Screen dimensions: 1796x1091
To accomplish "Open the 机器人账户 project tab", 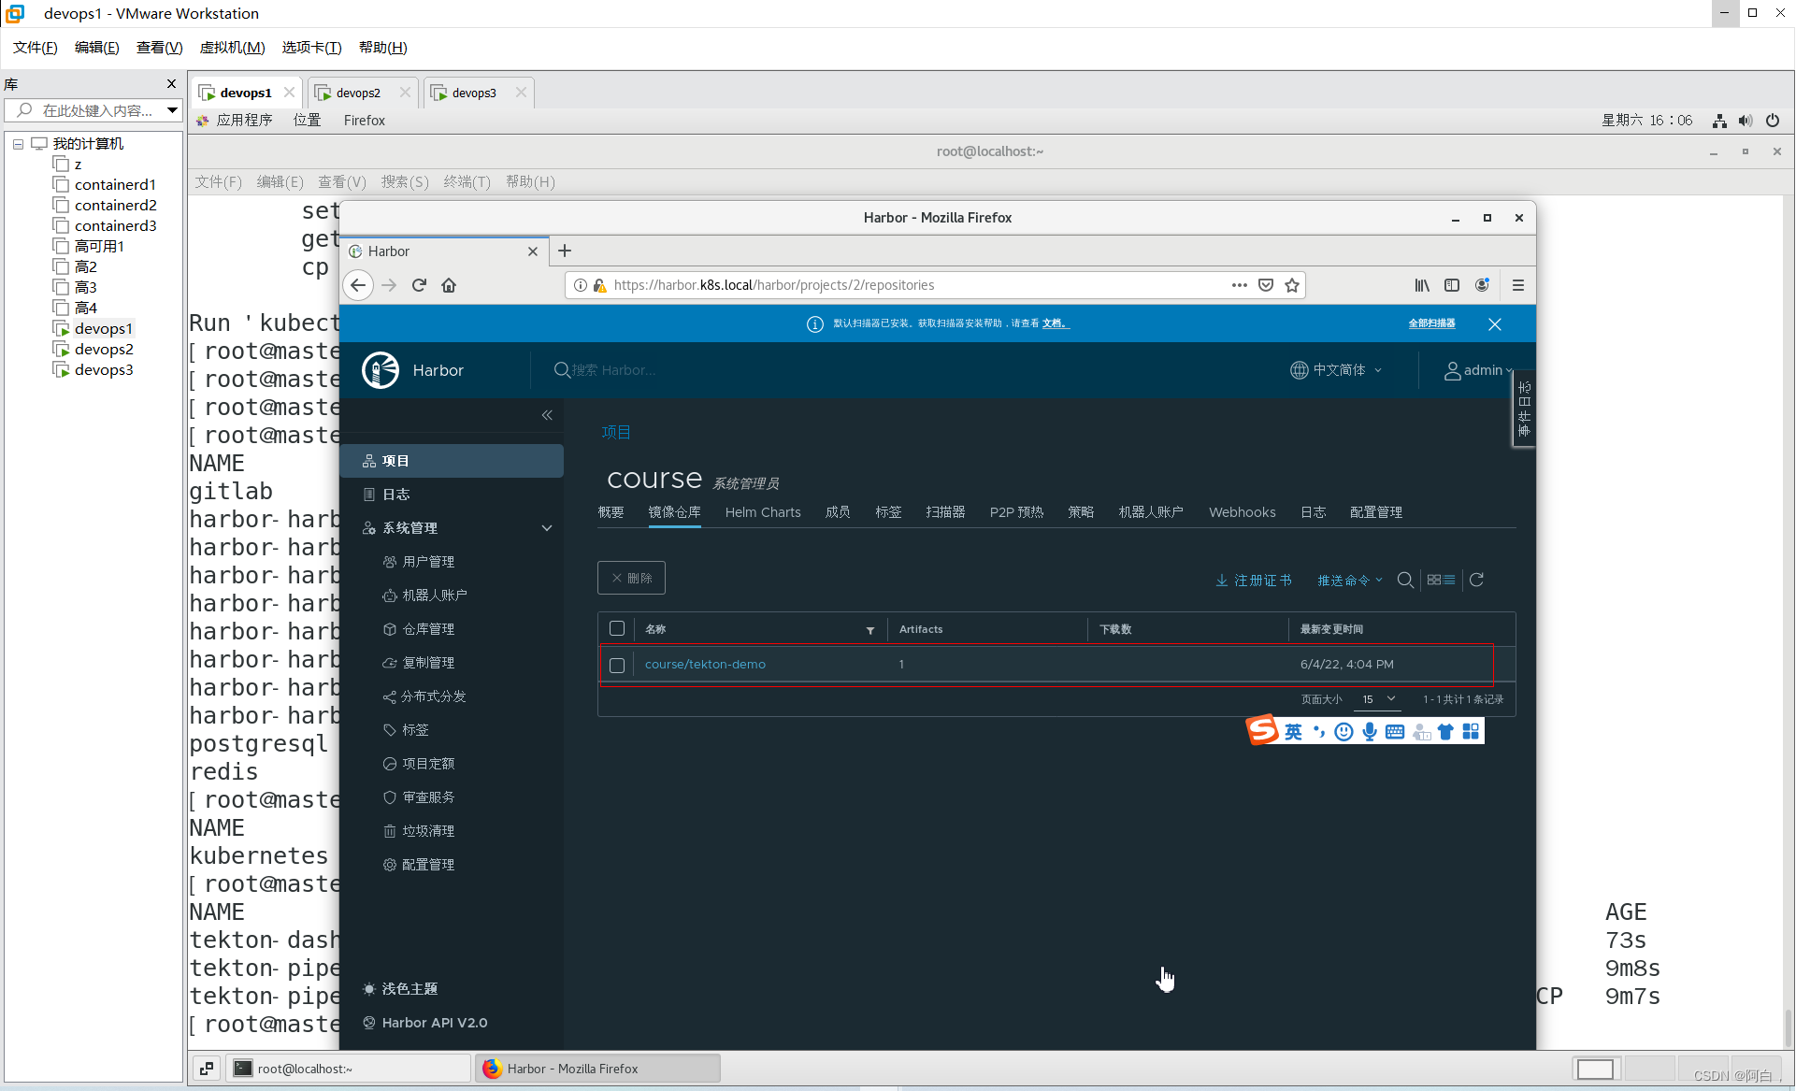I will click(x=1151, y=512).
